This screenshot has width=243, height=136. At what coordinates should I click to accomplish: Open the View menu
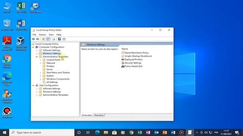coord(51,35)
